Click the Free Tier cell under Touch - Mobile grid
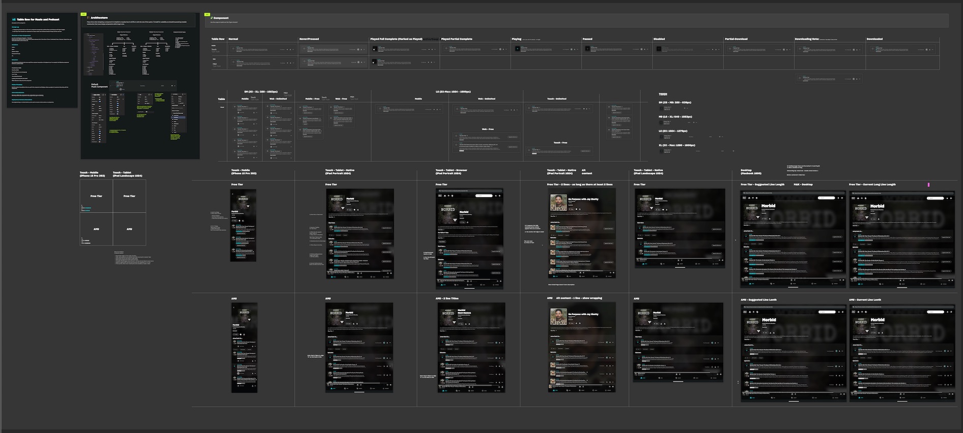Viewport: 963px width, 433px height. pos(97,197)
